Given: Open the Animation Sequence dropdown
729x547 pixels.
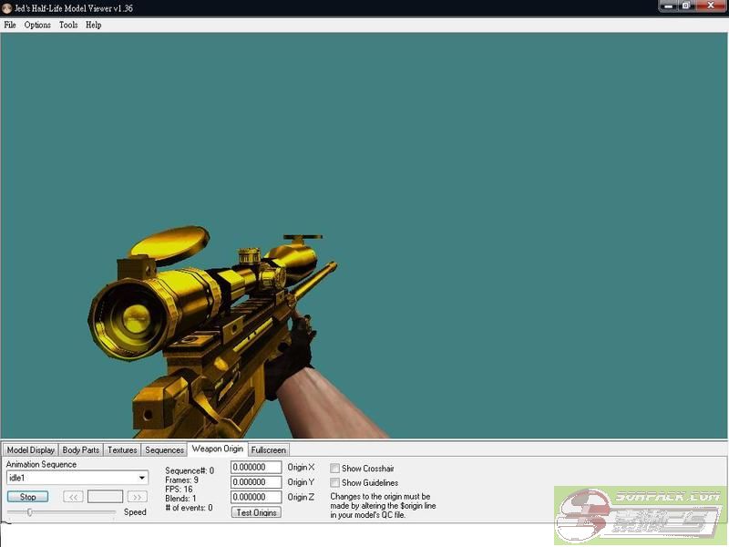Looking at the screenshot, I should (x=142, y=478).
